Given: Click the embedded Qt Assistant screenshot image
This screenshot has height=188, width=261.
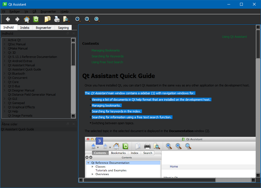Looking at the screenshot, I should [x=170, y=157].
